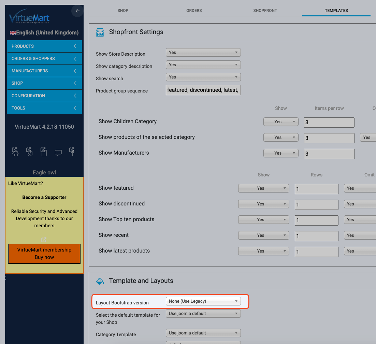Open the external home link icon

[x=15, y=152]
